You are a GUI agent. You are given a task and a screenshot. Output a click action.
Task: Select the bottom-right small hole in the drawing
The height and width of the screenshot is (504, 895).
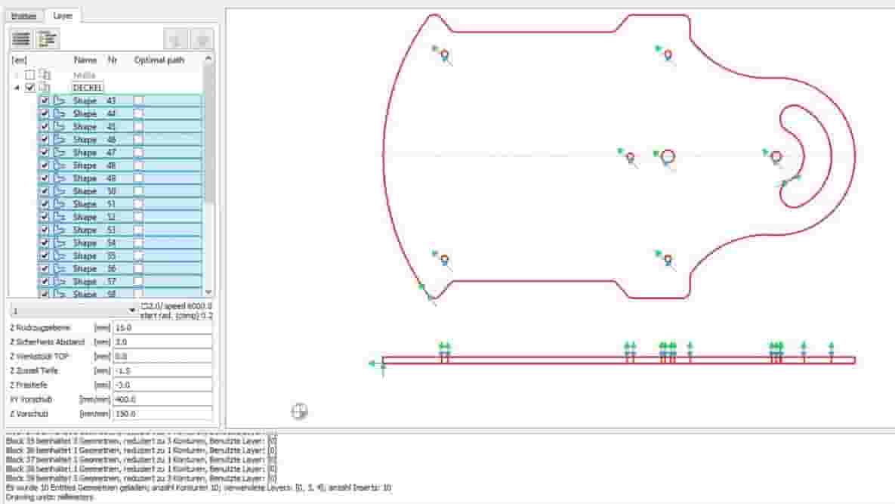pos(668,260)
